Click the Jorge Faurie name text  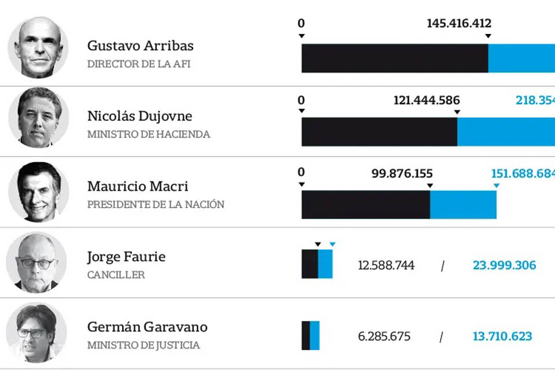[126, 257]
